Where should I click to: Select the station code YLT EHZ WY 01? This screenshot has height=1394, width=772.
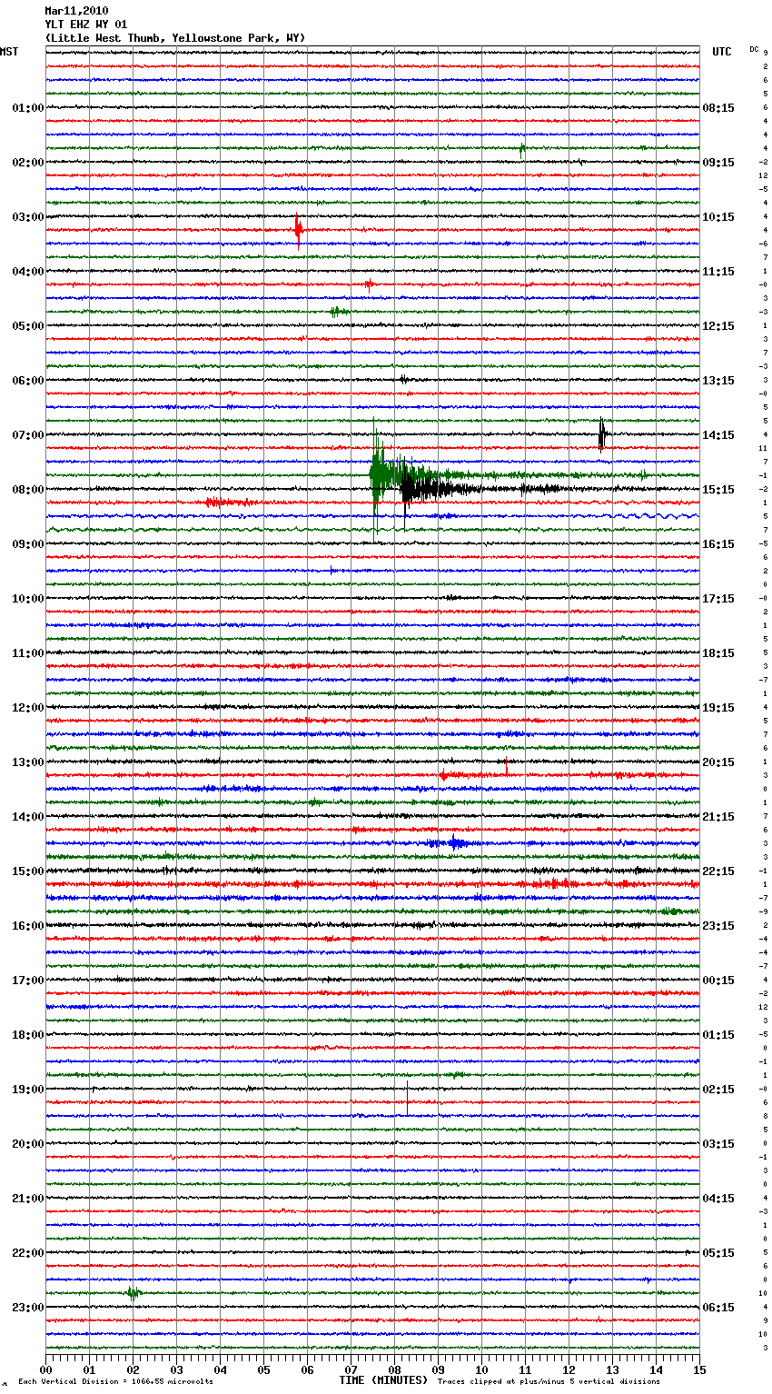pos(86,25)
